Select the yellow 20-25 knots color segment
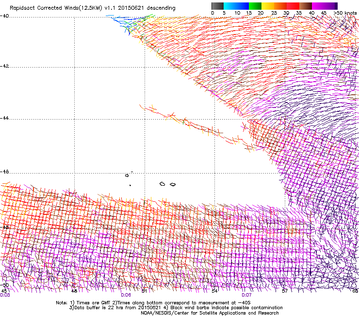 point(268,6)
